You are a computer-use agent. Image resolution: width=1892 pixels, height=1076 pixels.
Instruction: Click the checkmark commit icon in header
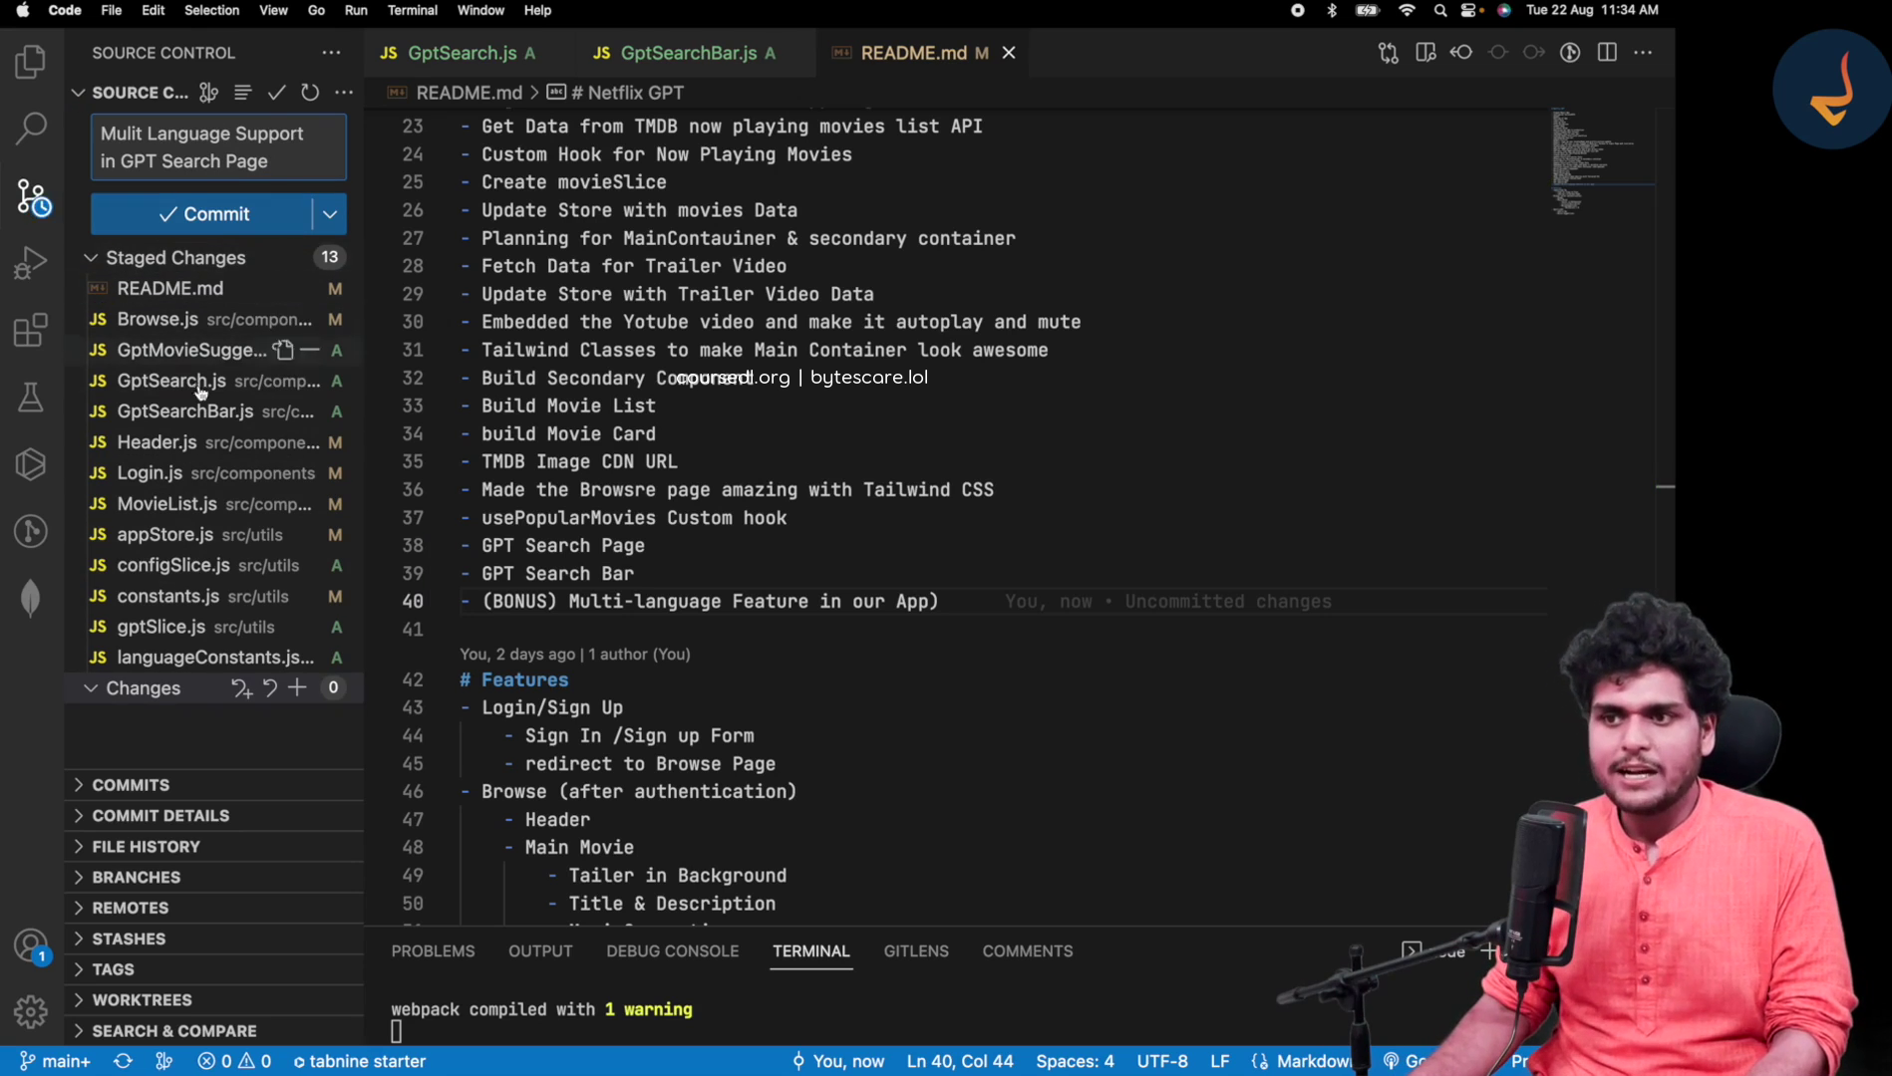point(276,93)
